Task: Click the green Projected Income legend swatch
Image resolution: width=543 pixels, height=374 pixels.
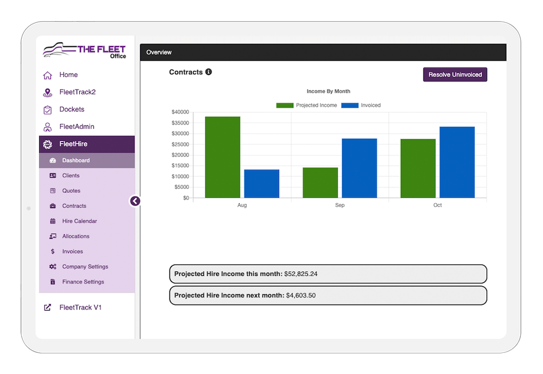Action: click(x=285, y=106)
